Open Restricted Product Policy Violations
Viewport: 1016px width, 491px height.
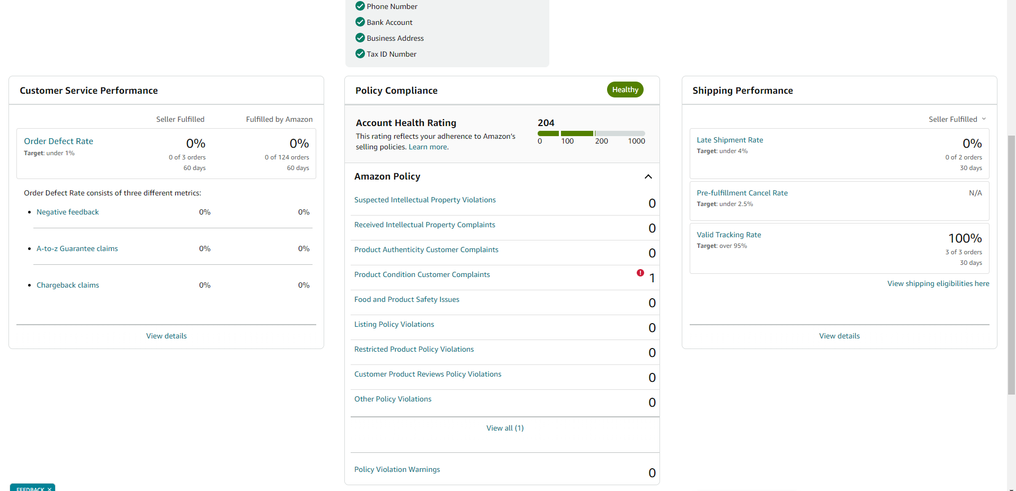(x=414, y=349)
